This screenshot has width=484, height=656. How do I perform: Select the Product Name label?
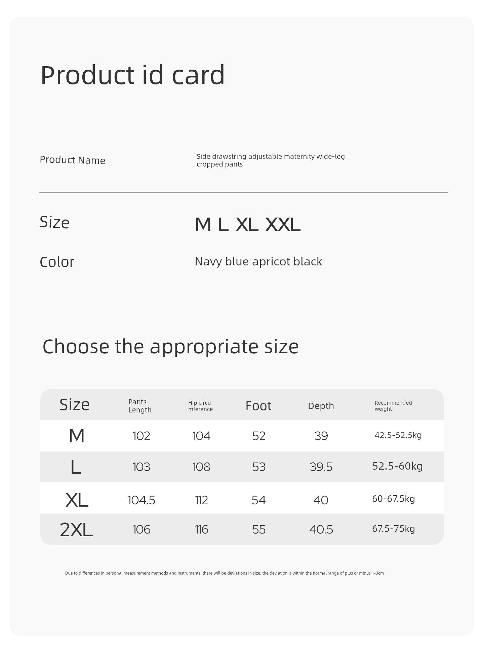[72, 160]
